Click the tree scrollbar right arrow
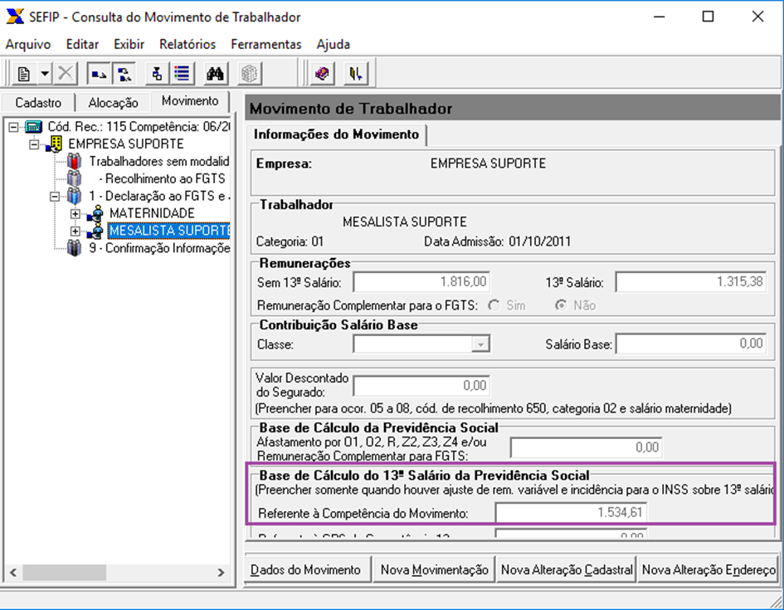 (221, 573)
